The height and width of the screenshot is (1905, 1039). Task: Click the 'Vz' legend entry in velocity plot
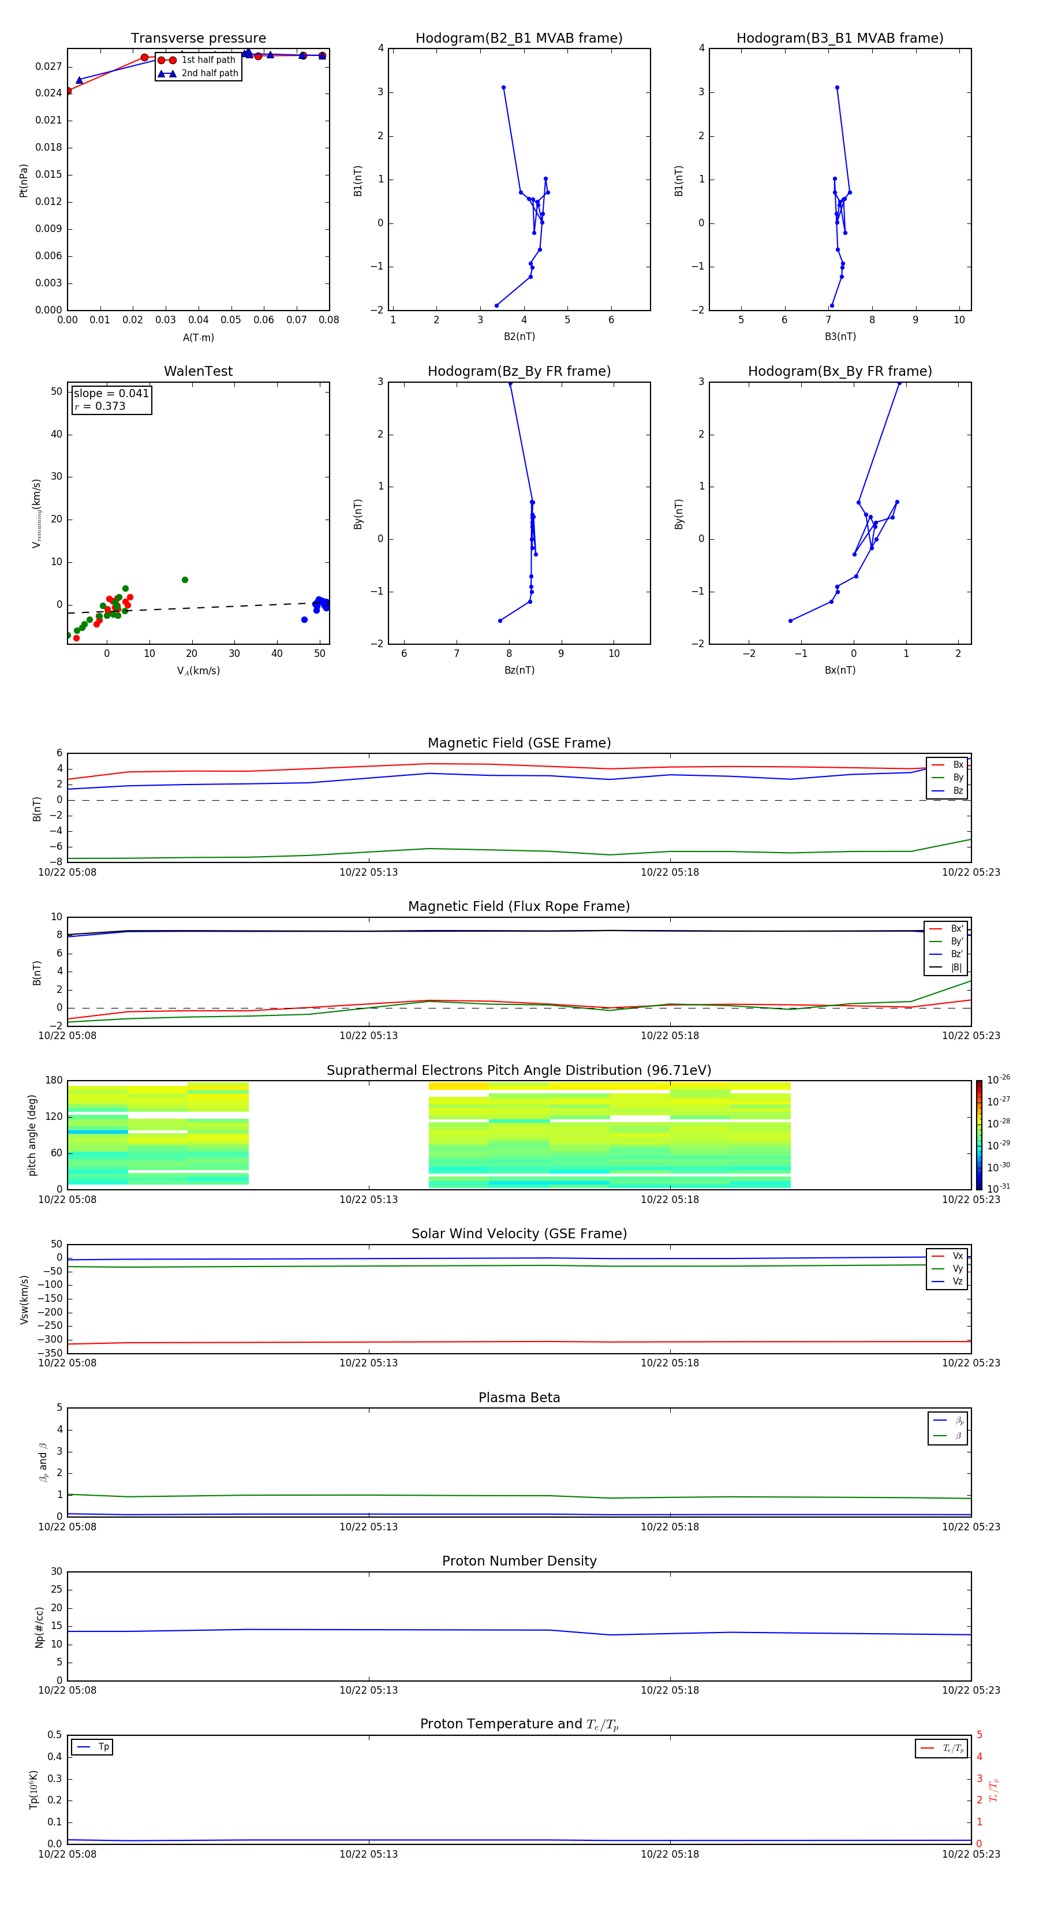[947, 1282]
